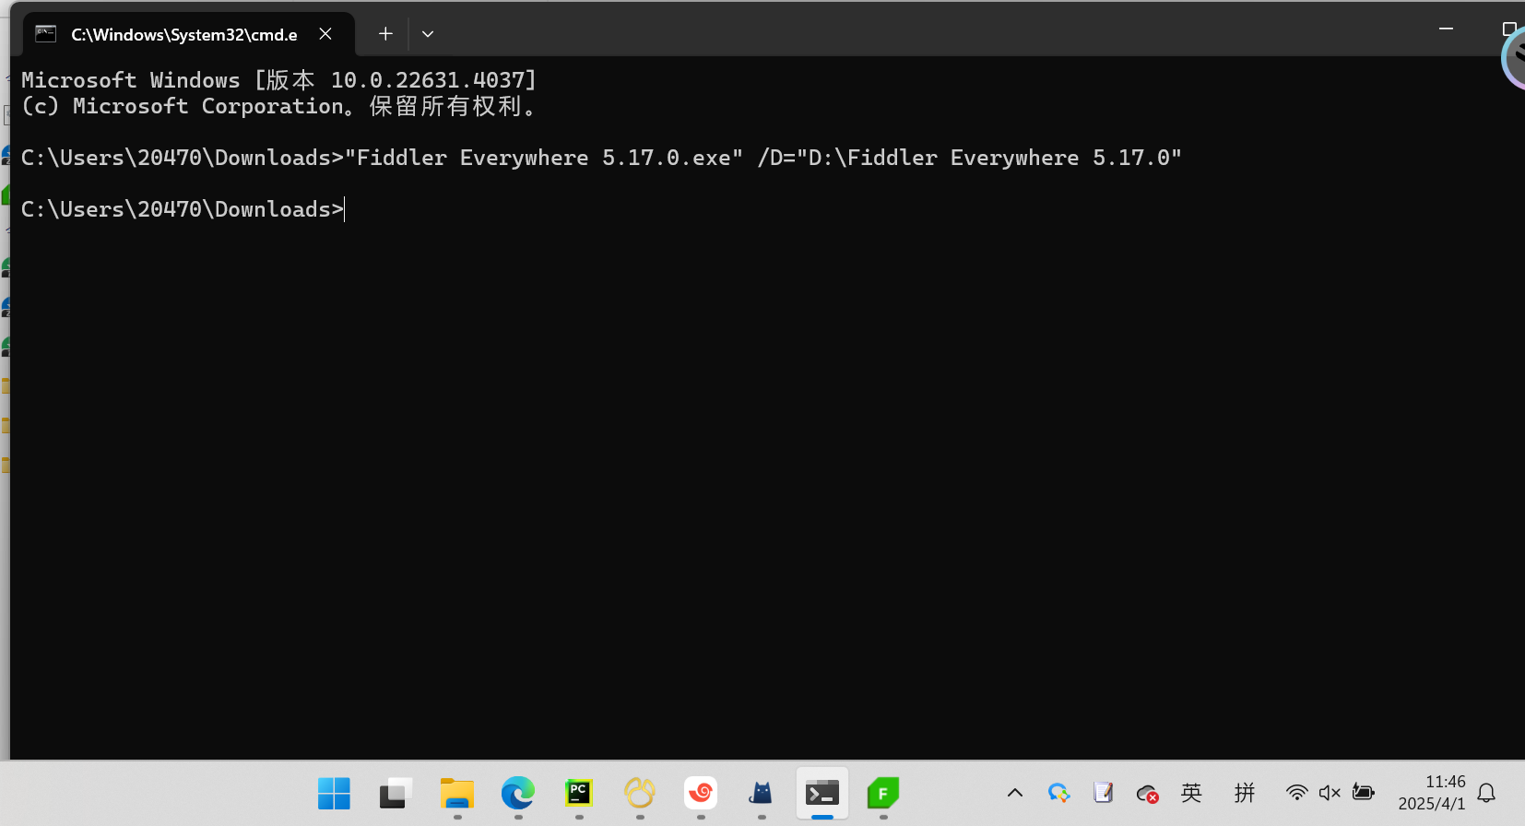This screenshot has width=1525, height=826.
Task: Toggle the 拼 pinyin input mode
Action: click(x=1245, y=793)
